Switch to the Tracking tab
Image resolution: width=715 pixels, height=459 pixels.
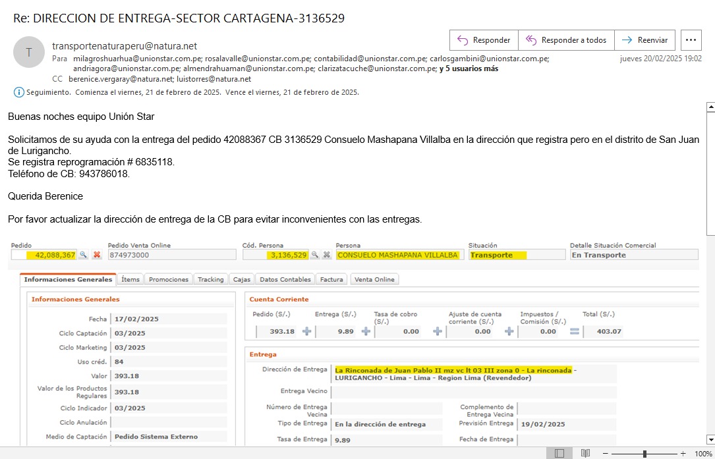point(210,279)
